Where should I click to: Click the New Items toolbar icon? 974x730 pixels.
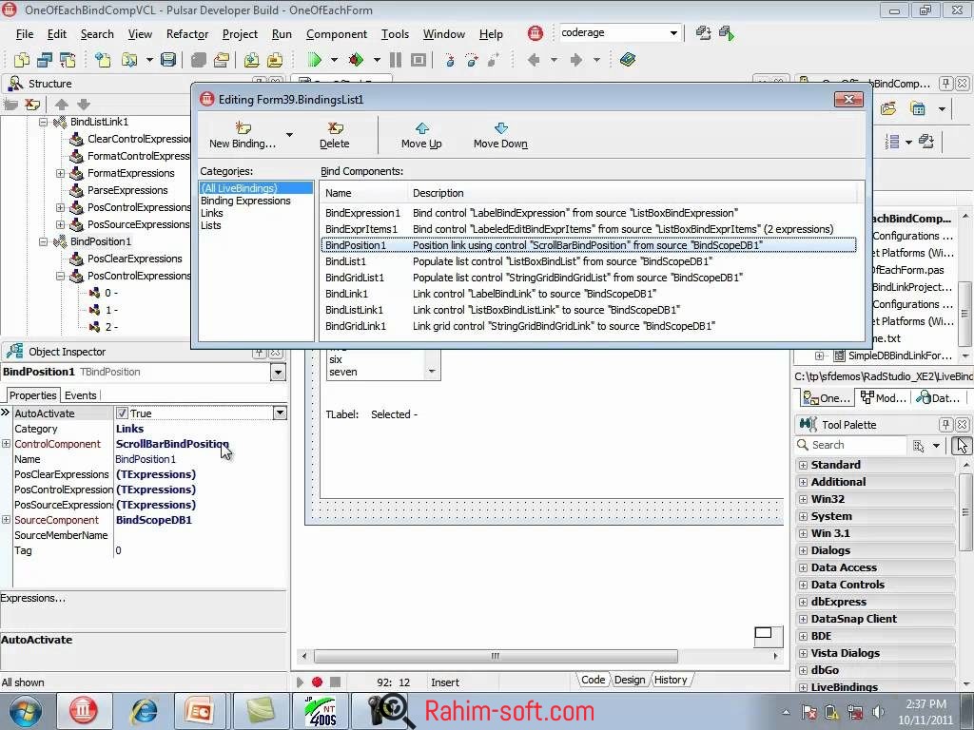point(103,60)
